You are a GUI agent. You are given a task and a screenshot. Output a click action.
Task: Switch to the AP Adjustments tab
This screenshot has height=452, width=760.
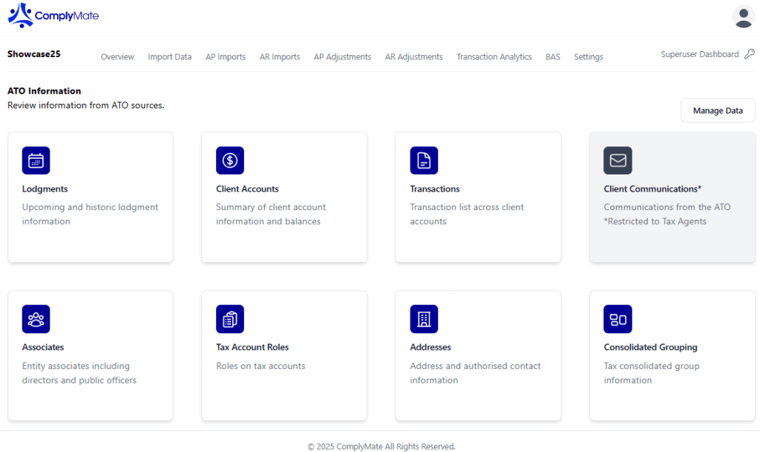(x=342, y=57)
